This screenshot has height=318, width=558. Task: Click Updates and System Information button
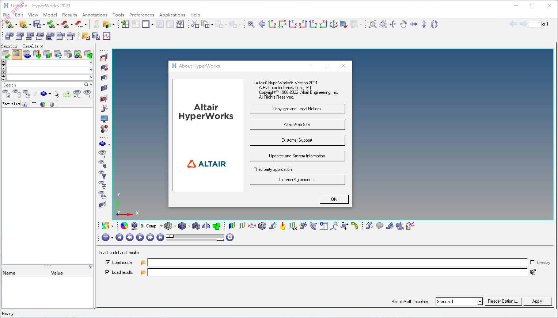tap(297, 156)
